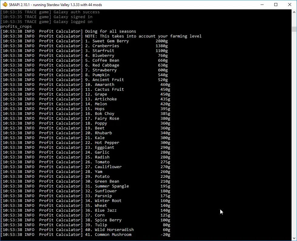Click '41. Common Mushroom' entry
297x241 pixels.
(108, 235)
